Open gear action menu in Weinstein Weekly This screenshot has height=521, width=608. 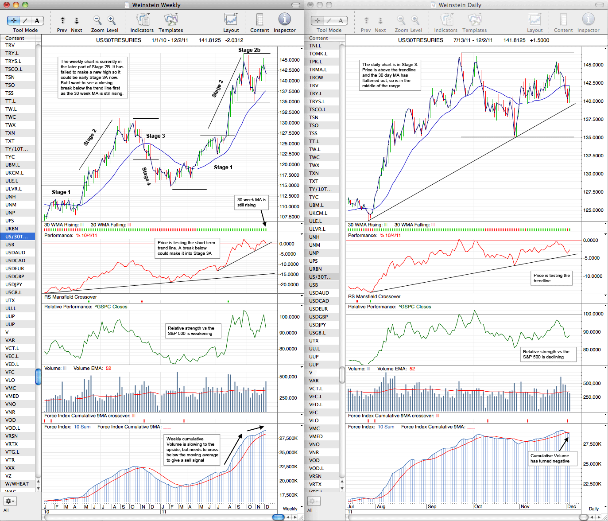pyautogui.click(x=9, y=501)
